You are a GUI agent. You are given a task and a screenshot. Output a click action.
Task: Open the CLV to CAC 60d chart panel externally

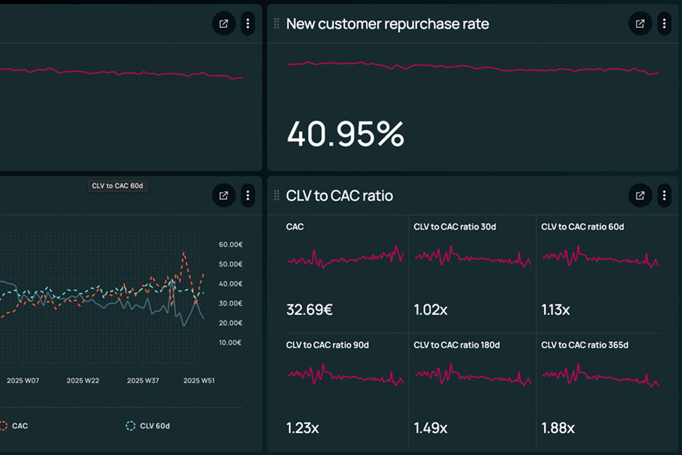[224, 196]
